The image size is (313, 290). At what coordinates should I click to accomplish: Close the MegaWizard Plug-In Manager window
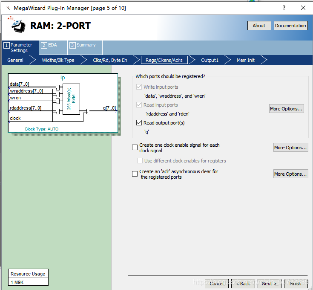tap(303, 8)
